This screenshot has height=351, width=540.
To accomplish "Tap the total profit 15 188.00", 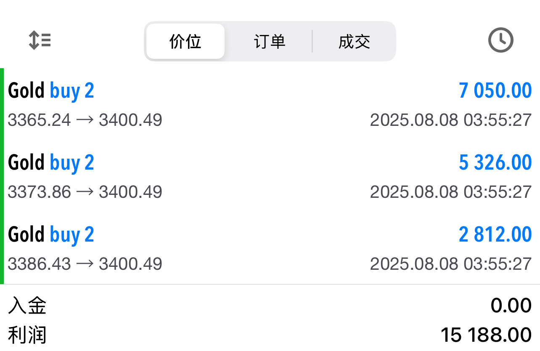I will (x=486, y=335).
